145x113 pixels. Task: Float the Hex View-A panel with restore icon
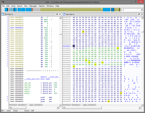(x=139, y=14)
